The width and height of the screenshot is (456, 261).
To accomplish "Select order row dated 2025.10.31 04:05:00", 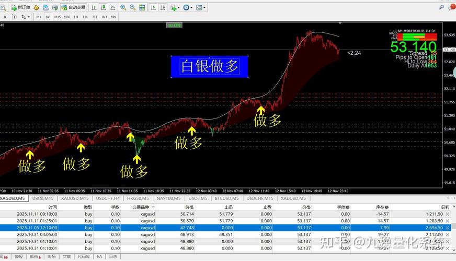I will click(x=226, y=234).
